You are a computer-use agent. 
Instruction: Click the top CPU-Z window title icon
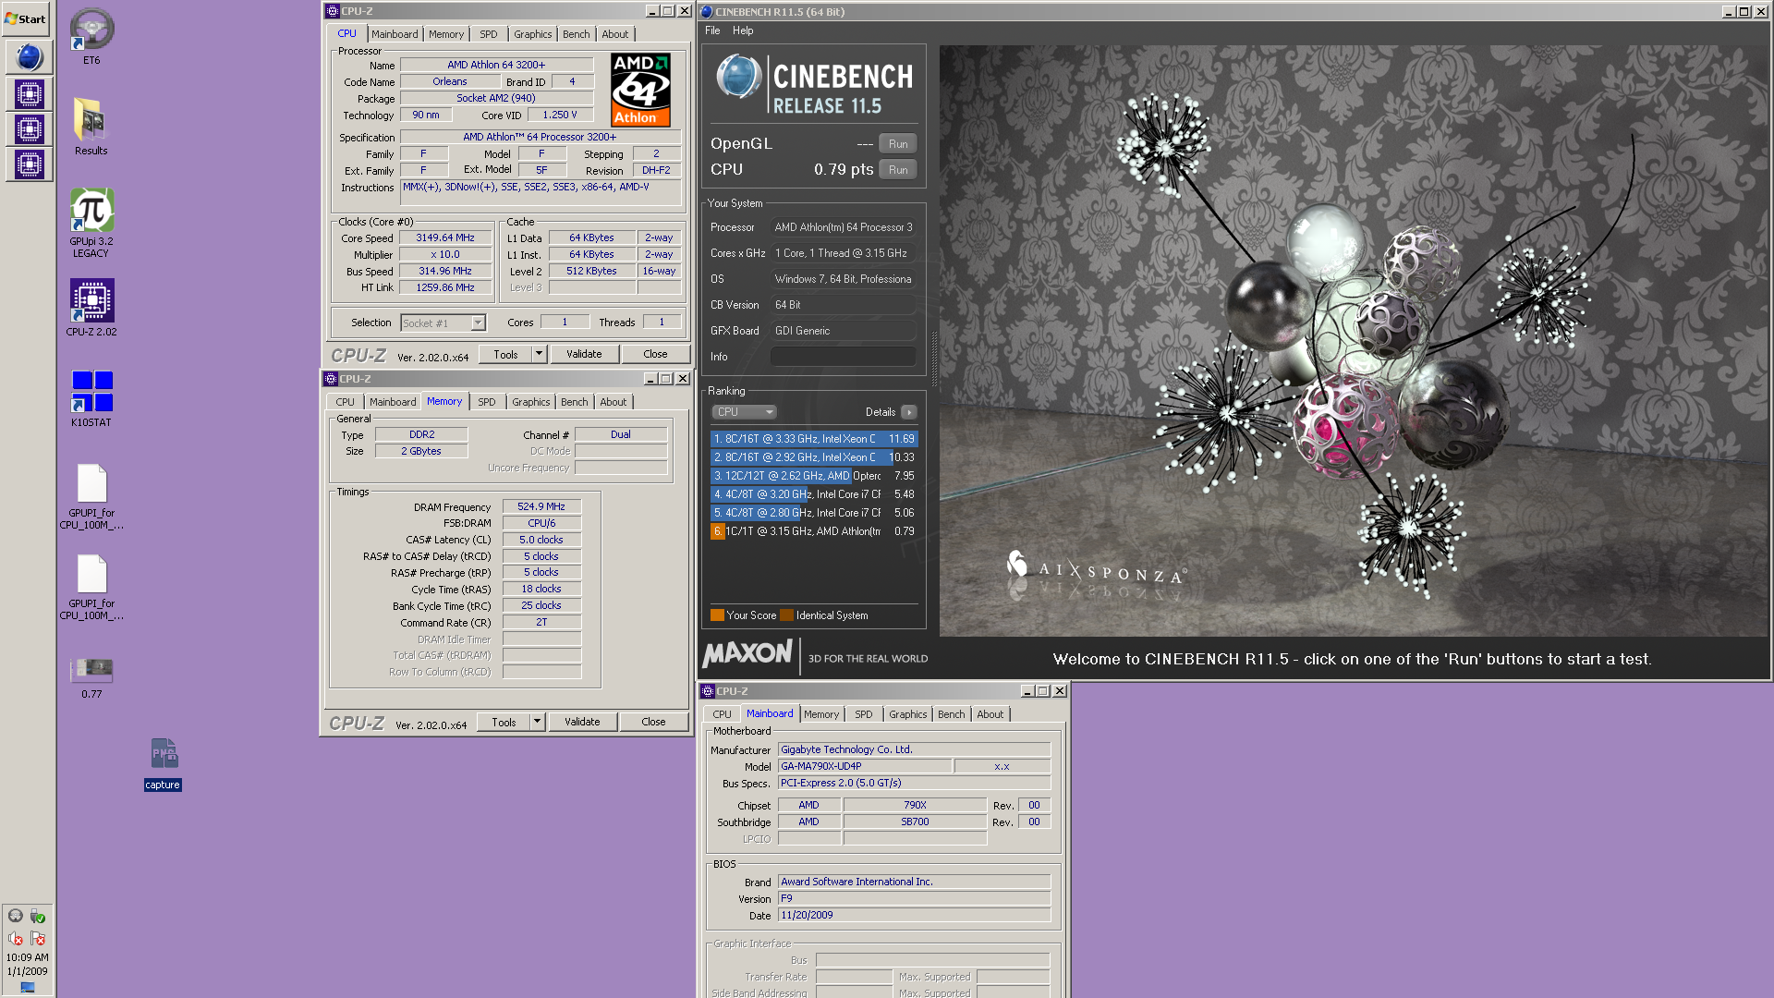click(333, 11)
